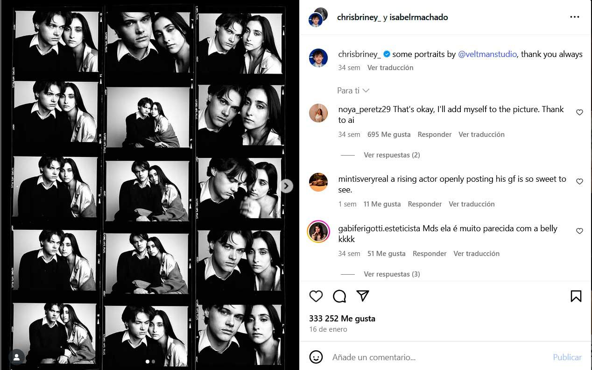This screenshot has height=370, width=592.
Task: Click "Responder" under noya_peretz29's comment
Action: click(x=434, y=135)
